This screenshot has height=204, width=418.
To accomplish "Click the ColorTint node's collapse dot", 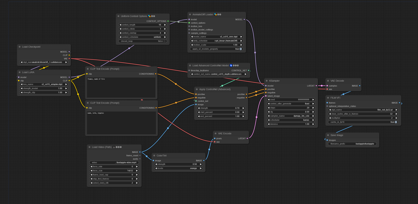I will click(x=154, y=156).
